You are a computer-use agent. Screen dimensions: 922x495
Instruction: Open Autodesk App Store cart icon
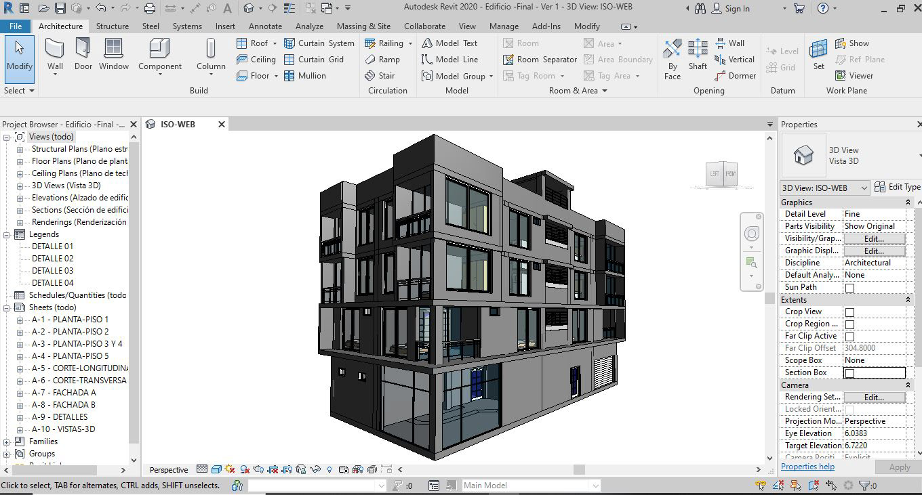(799, 9)
